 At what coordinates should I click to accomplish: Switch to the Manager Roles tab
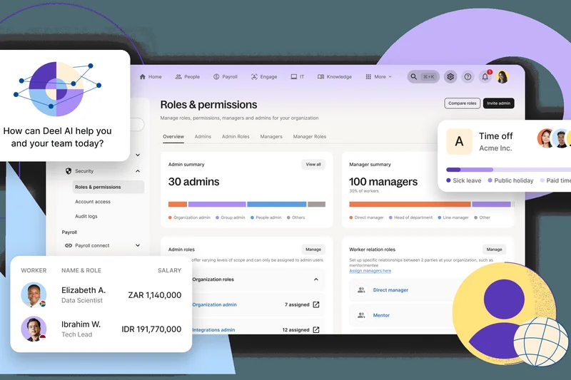310,136
